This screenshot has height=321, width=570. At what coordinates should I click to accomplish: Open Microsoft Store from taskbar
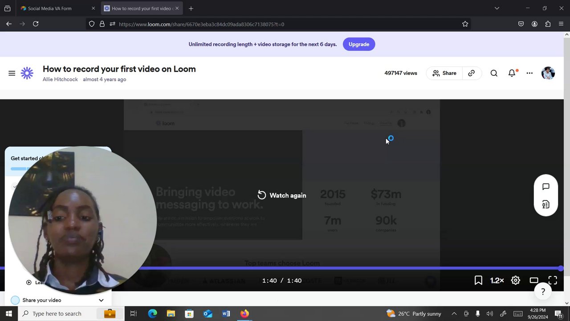coord(189,313)
